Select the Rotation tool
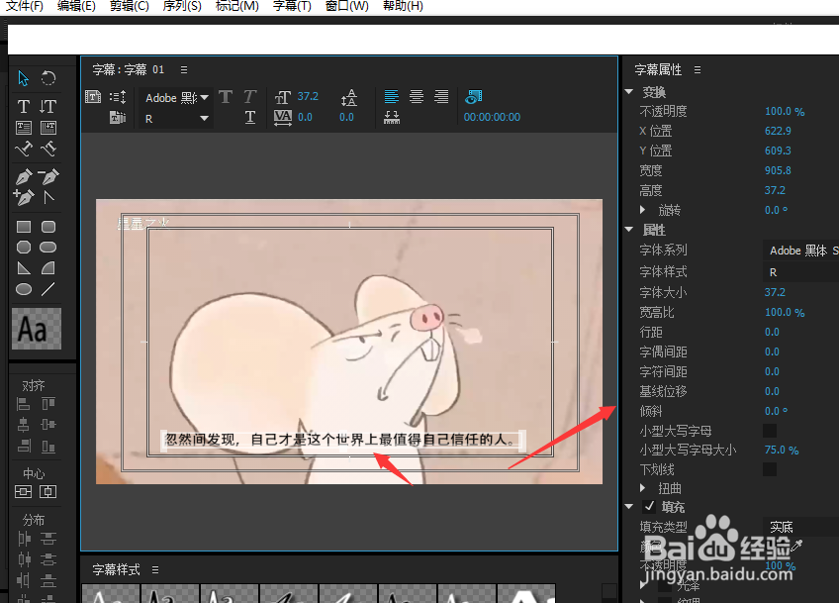Viewport: 839px width, 603px height. [48, 78]
